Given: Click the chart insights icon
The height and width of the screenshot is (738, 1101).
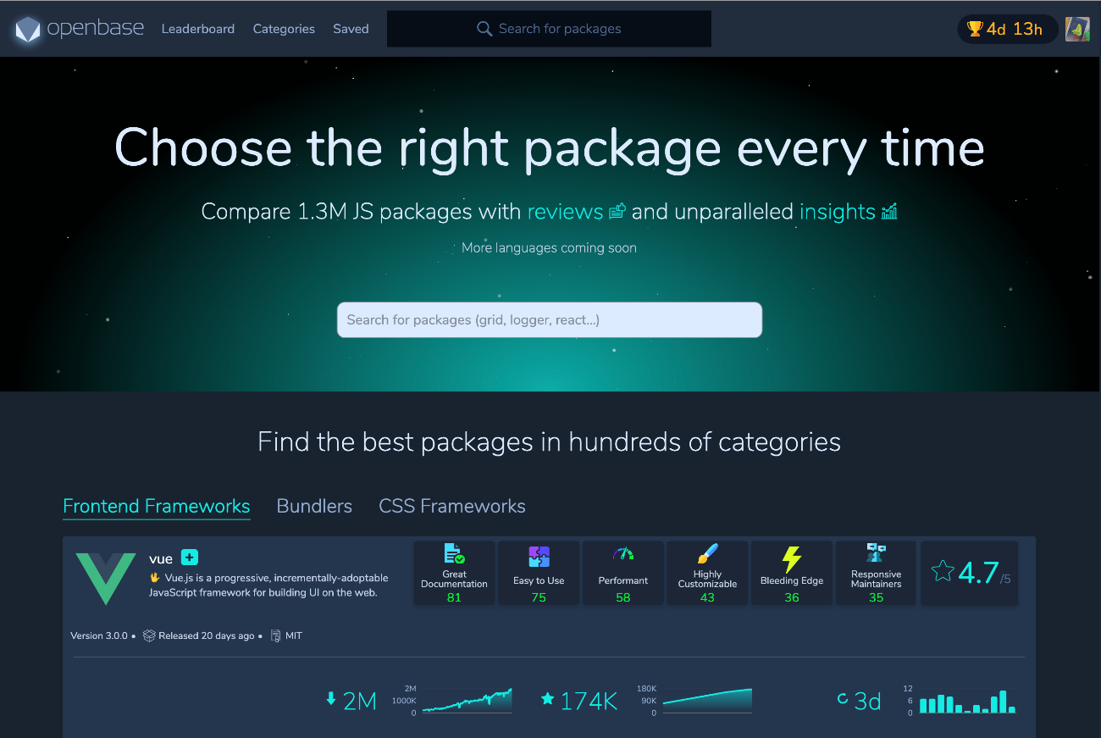Looking at the screenshot, I should (889, 211).
